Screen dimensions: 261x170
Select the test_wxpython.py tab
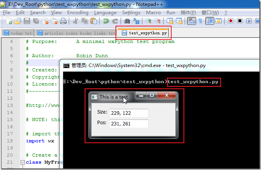pyautogui.click(x=144, y=33)
